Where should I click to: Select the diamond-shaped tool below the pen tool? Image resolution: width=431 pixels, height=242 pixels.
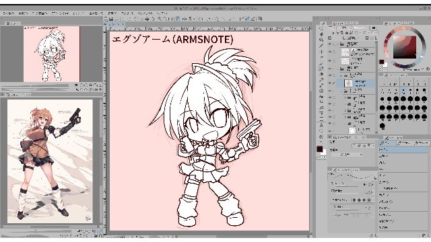[321, 74]
